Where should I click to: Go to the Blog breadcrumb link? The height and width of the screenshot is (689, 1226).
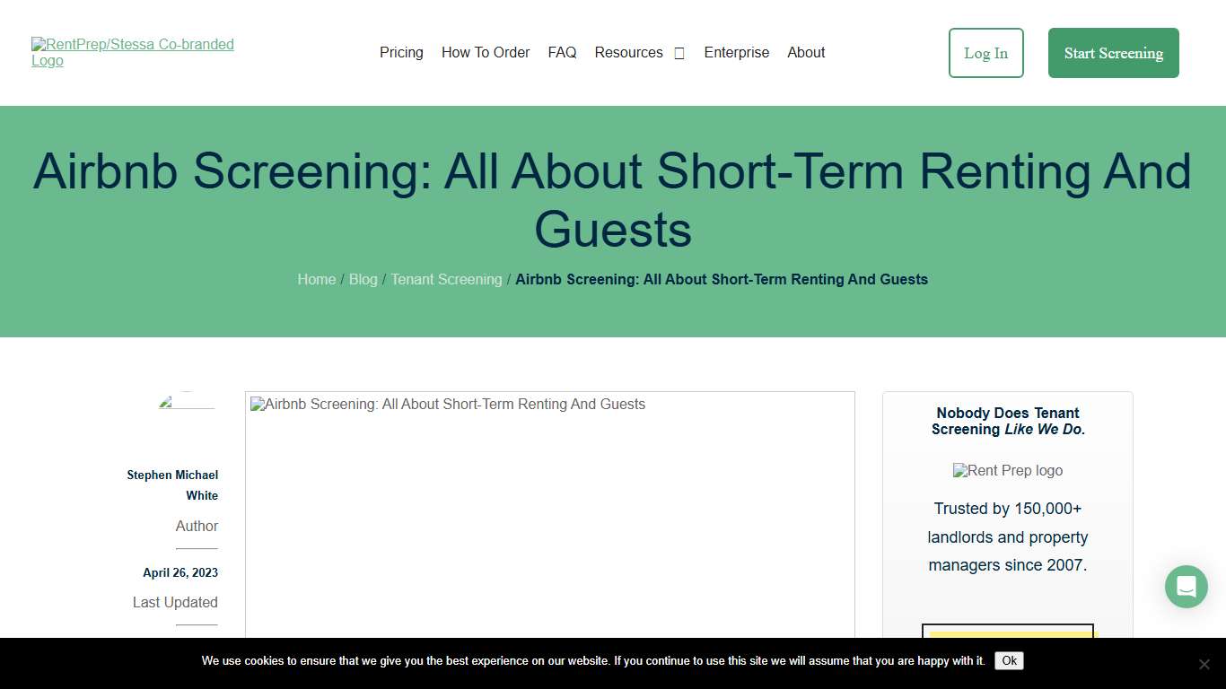tap(363, 279)
